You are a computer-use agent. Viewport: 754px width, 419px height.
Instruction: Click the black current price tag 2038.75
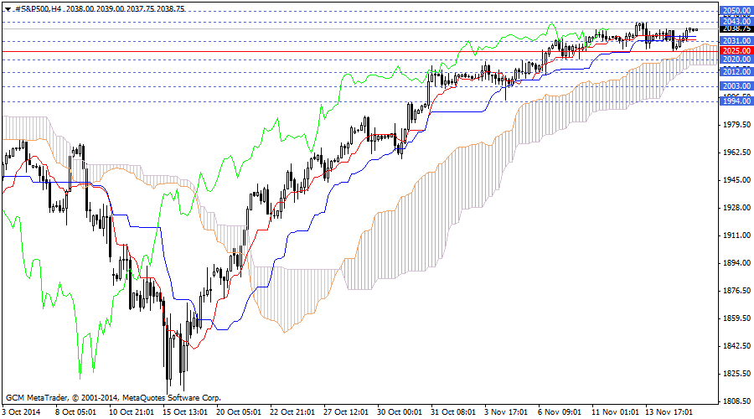[736, 28]
